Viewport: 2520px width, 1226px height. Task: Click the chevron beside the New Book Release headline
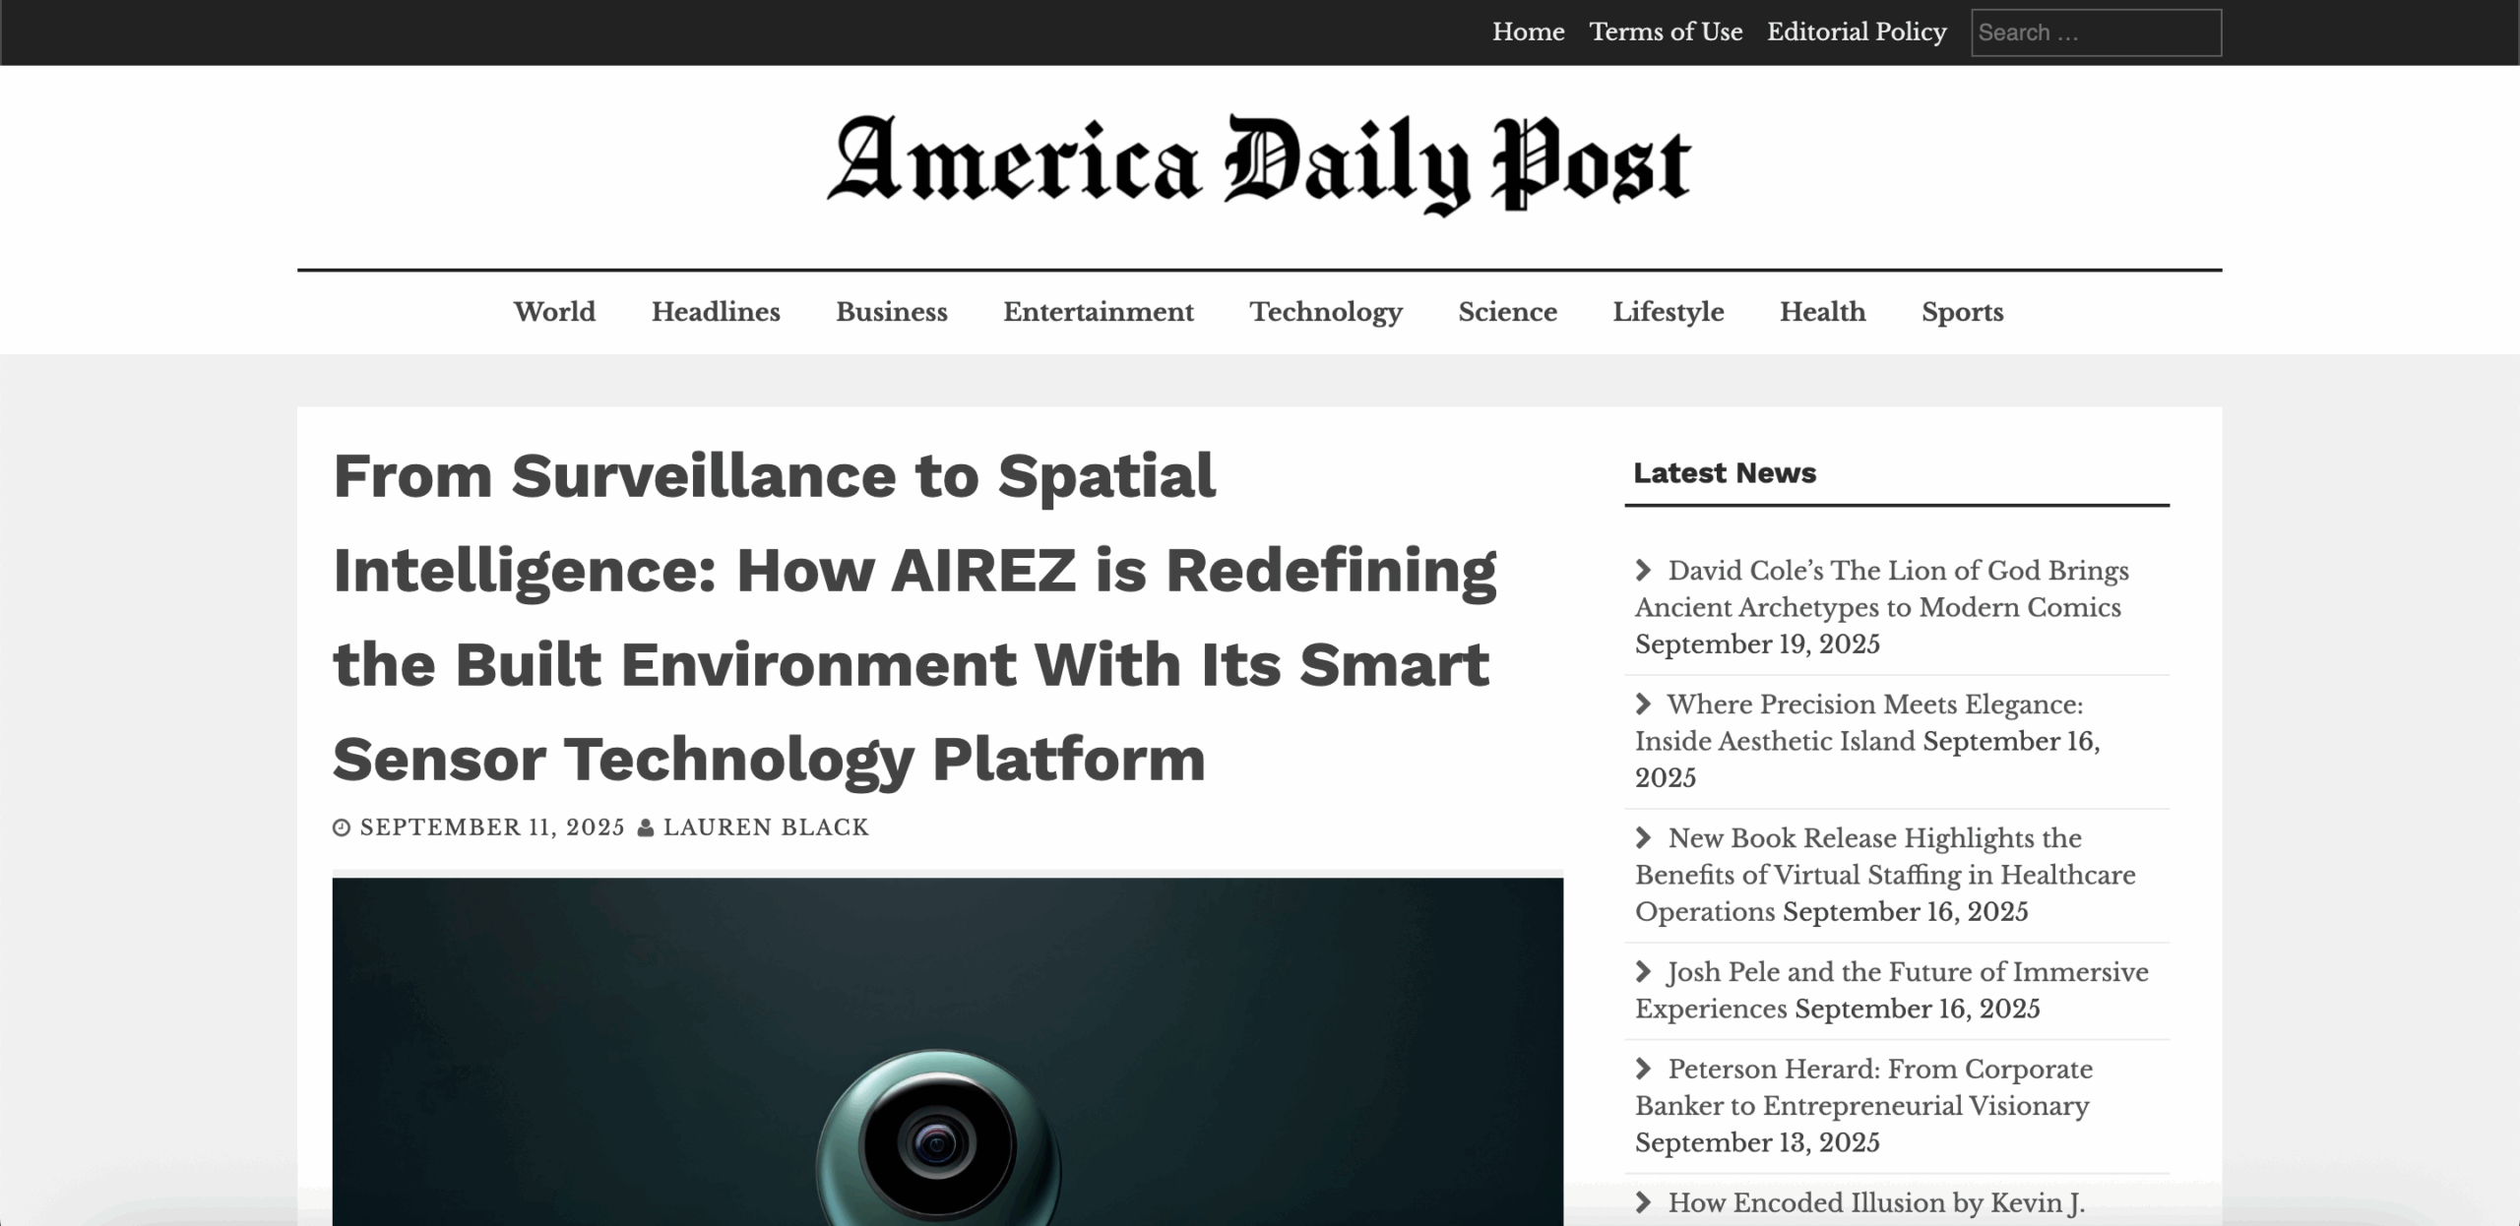pos(1643,837)
